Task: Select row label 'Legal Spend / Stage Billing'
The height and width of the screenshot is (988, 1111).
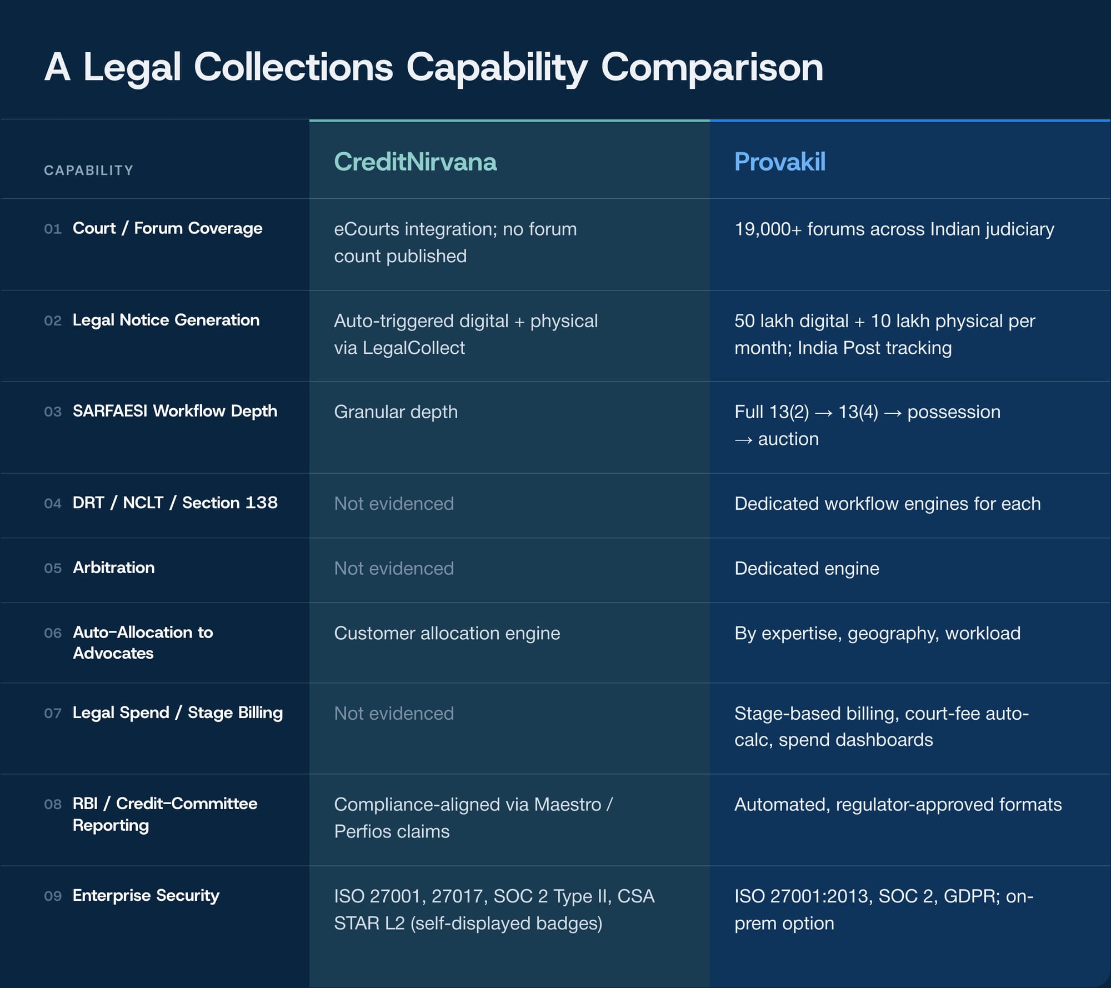Action: (x=177, y=713)
